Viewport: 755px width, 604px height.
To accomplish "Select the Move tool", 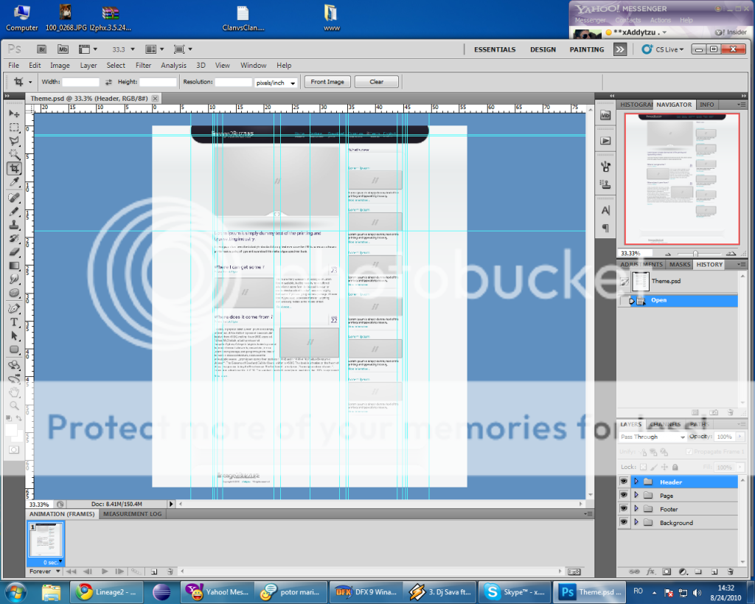I will (14, 114).
